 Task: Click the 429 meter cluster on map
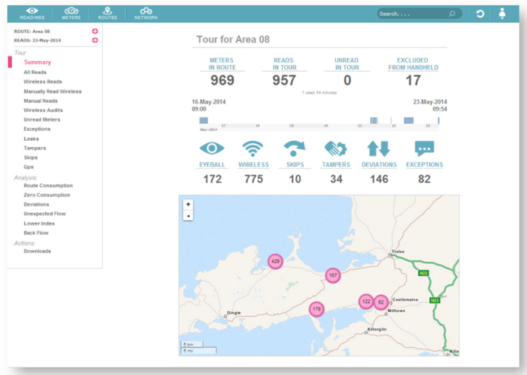click(275, 261)
